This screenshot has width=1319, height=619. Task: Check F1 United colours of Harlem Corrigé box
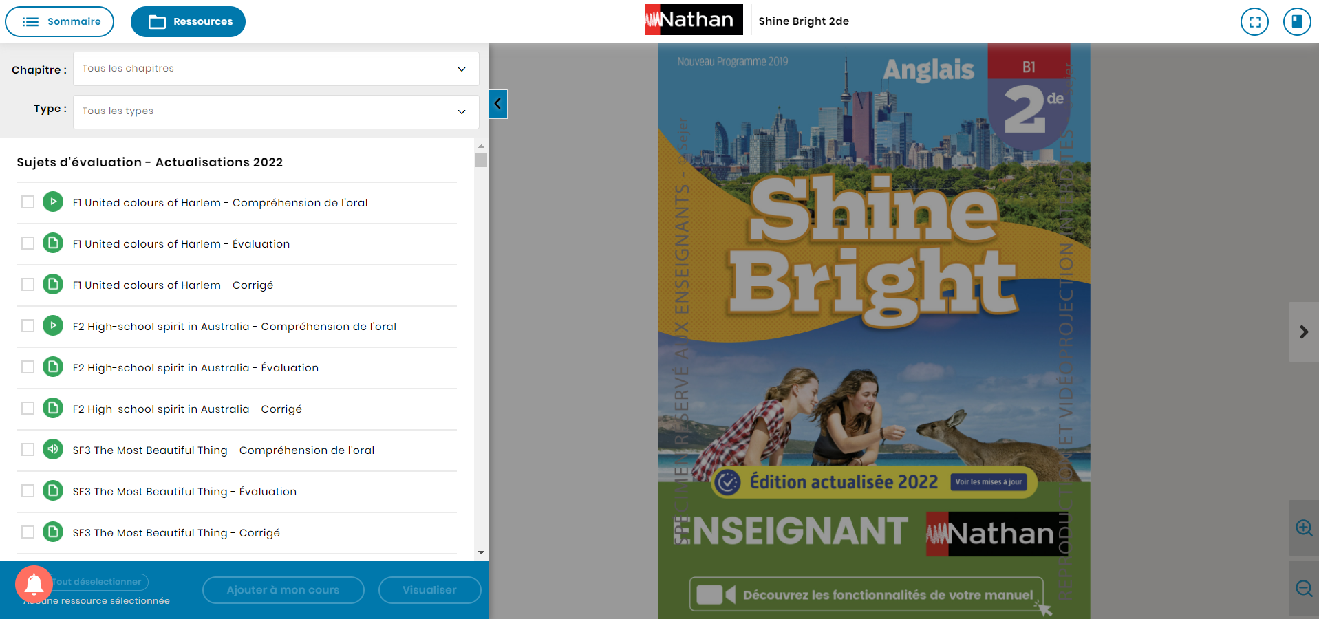pyautogui.click(x=28, y=285)
